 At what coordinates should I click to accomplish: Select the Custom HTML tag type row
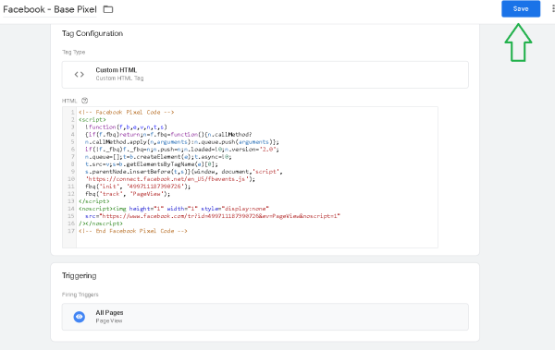265,75
